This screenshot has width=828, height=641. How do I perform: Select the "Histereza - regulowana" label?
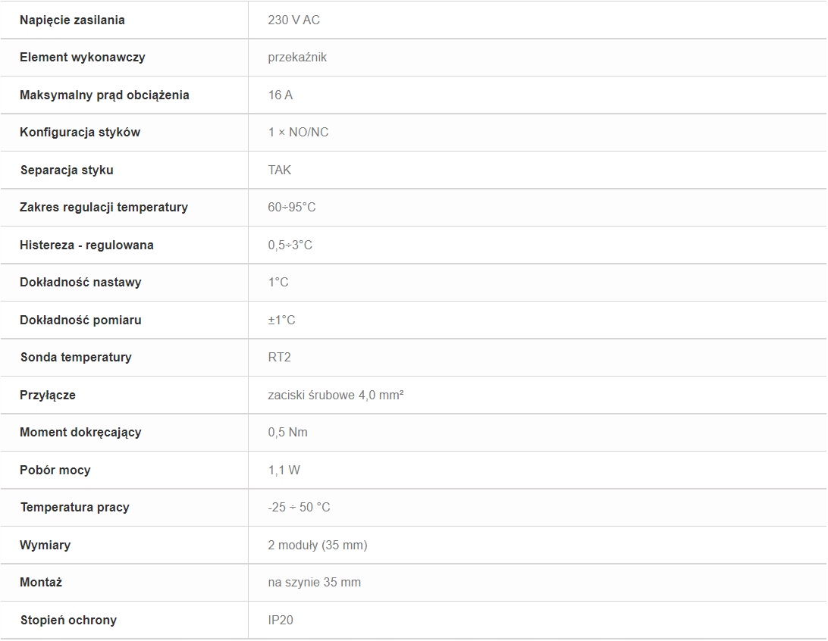(86, 245)
